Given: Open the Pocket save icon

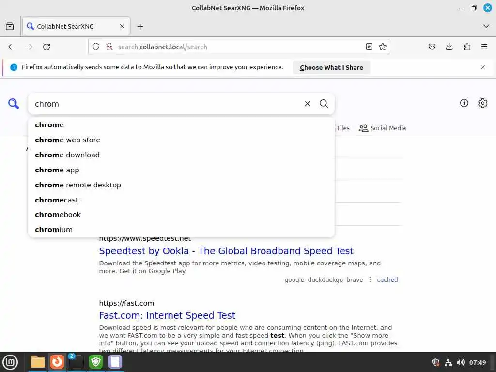Looking at the screenshot, I should [432, 47].
